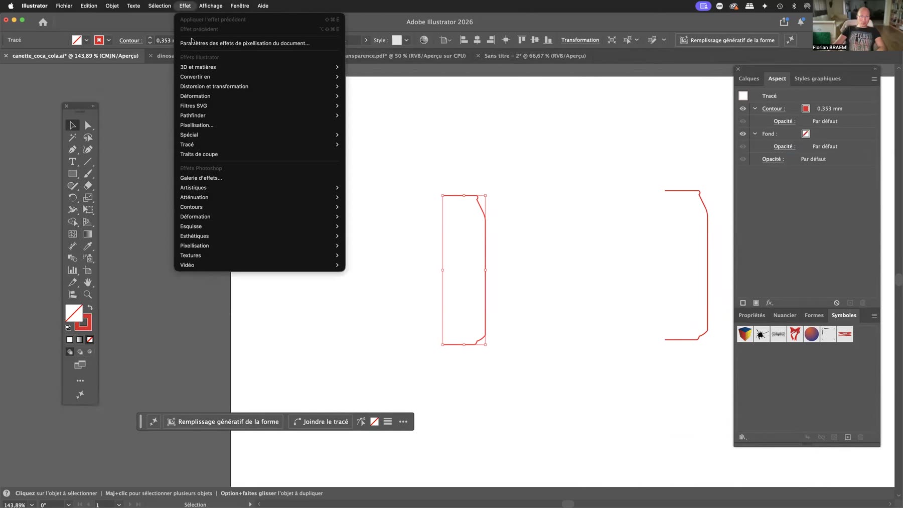Click the Fond none swatch in Aspect panel

coord(806,134)
